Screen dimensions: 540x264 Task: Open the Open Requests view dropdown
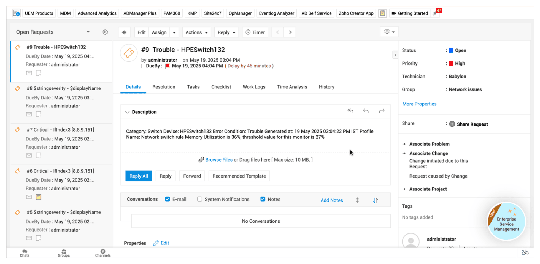coord(88,32)
